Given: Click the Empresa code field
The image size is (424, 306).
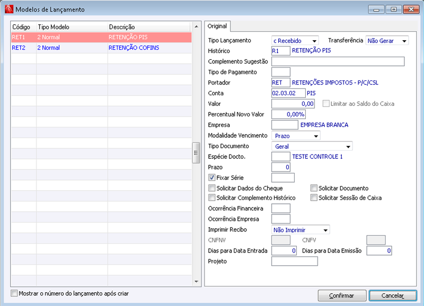Looking at the screenshot, I should [285, 125].
